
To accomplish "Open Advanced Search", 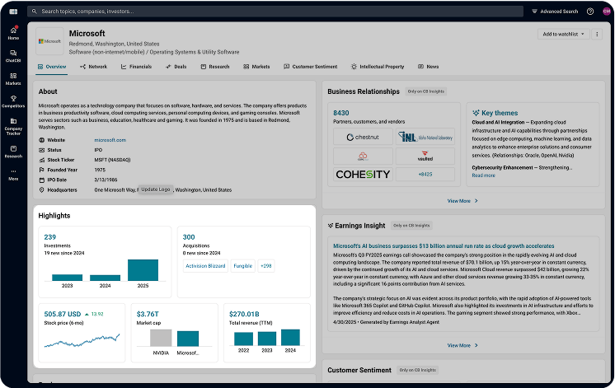I will [x=556, y=12].
